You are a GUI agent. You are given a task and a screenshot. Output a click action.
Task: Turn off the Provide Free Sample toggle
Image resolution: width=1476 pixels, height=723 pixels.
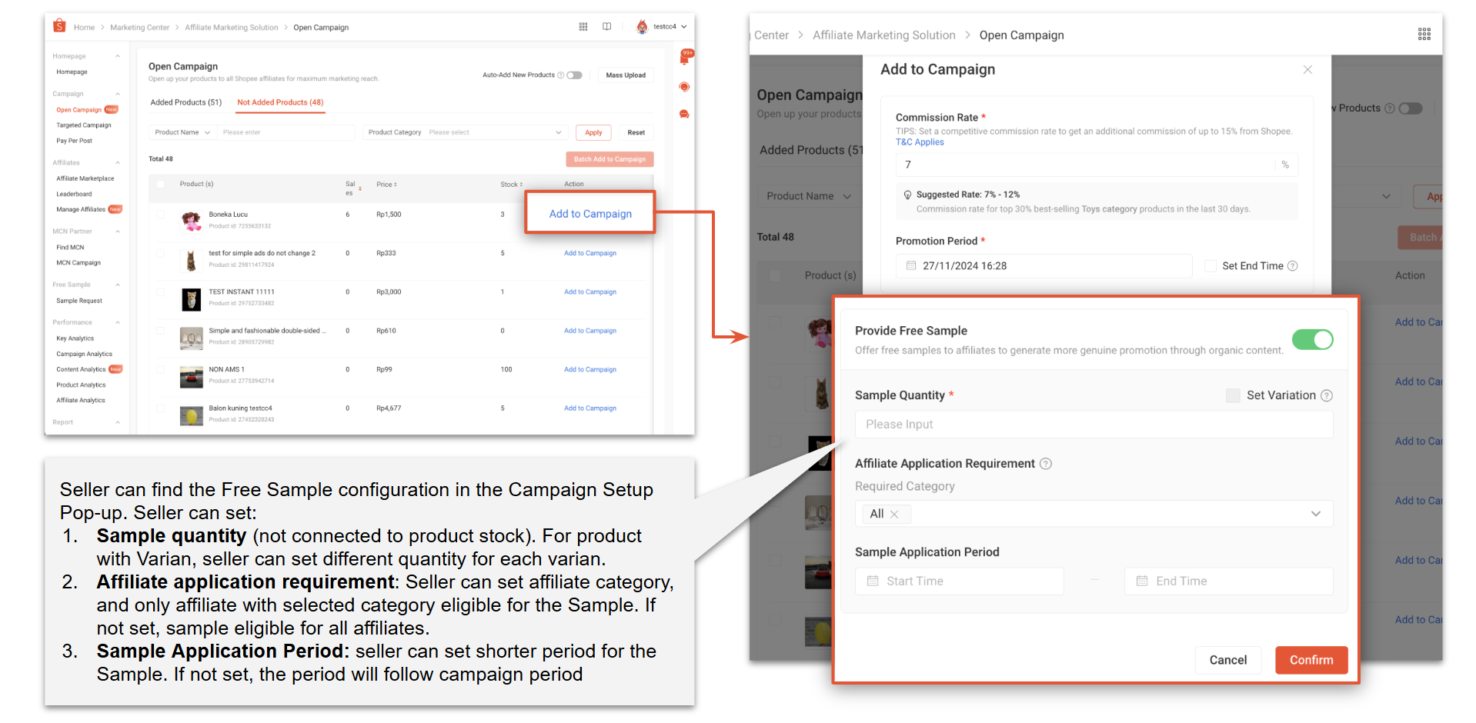pyautogui.click(x=1312, y=339)
